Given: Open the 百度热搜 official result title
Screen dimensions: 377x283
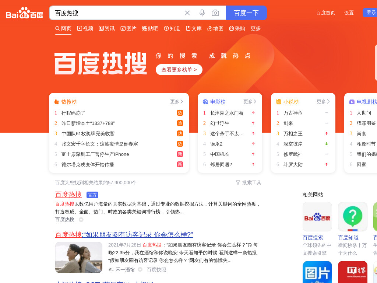Looking at the screenshot, I should pos(68,195).
